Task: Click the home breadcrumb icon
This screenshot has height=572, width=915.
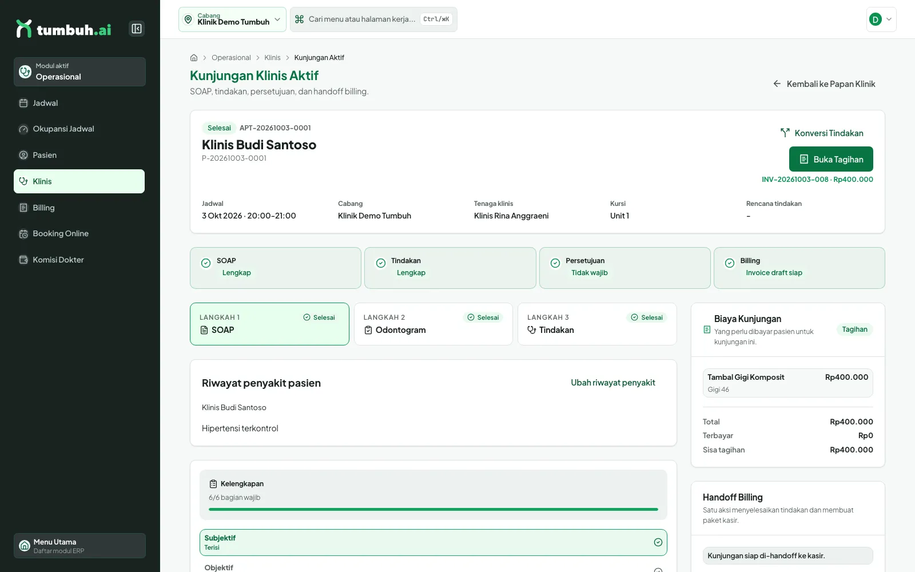Action: click(x=194, y=58)
